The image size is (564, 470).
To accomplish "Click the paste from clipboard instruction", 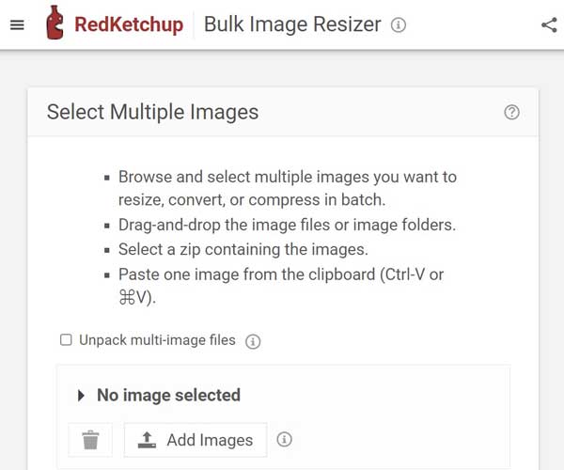I will coord(281,286).
